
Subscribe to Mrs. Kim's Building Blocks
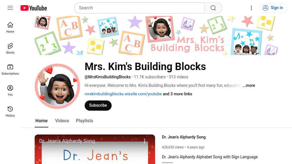click(x=98, y=106)
